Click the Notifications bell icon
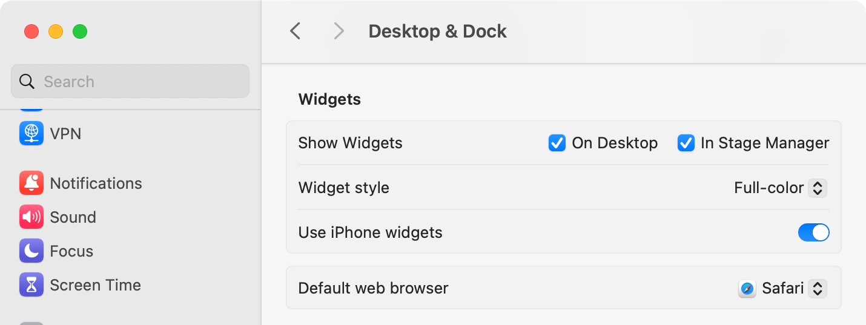Viewport: 866px width, 325px height. (31, 183)
